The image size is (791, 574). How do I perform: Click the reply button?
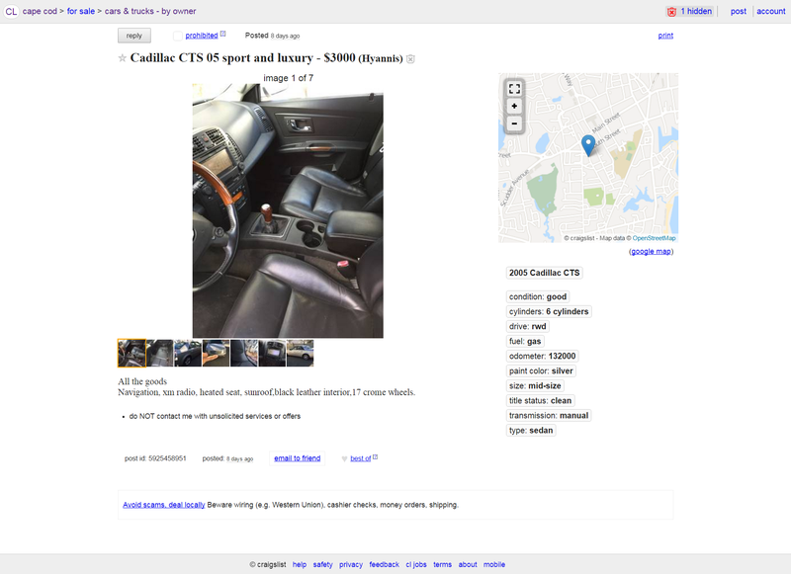(x=134, y=36)
